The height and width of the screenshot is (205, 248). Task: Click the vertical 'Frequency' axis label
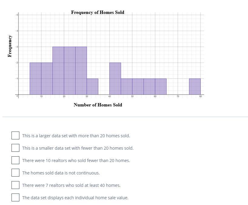pyautogui.click(x=10, y=46)
